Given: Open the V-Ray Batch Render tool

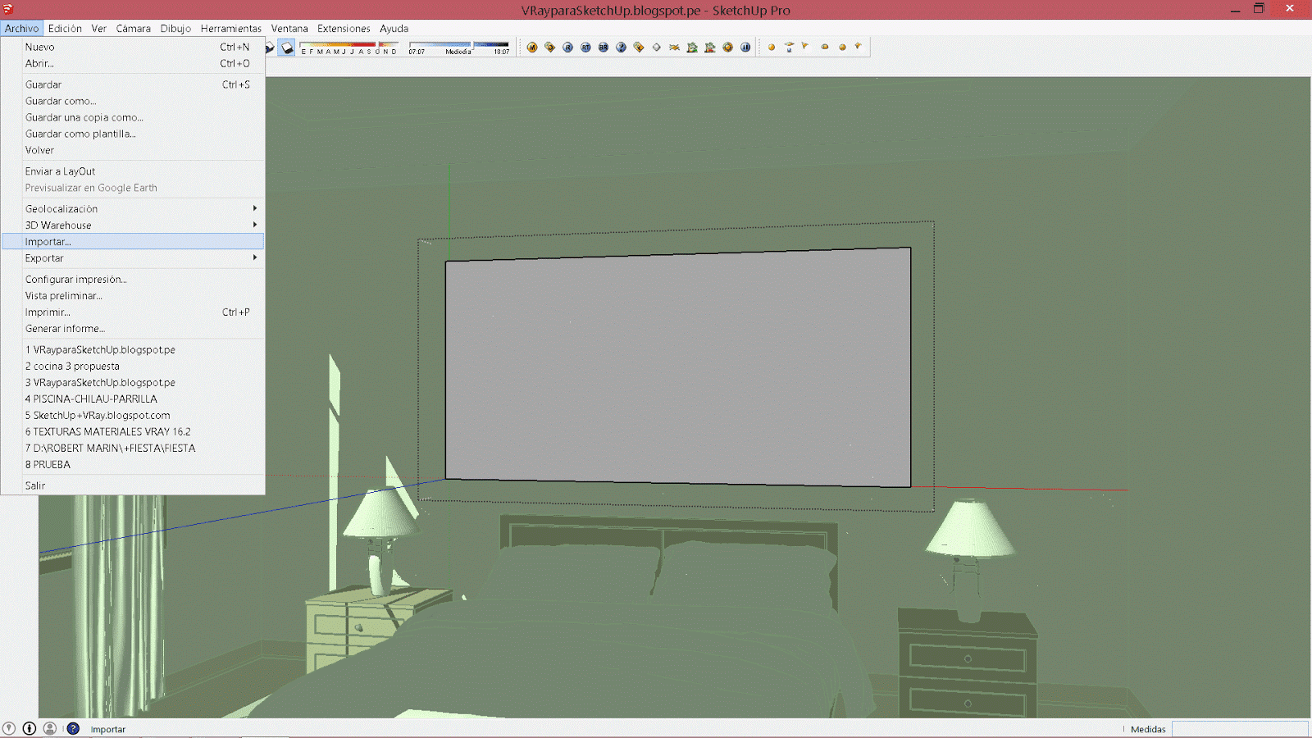Looking at the screenshot, I should pos(604,47).
